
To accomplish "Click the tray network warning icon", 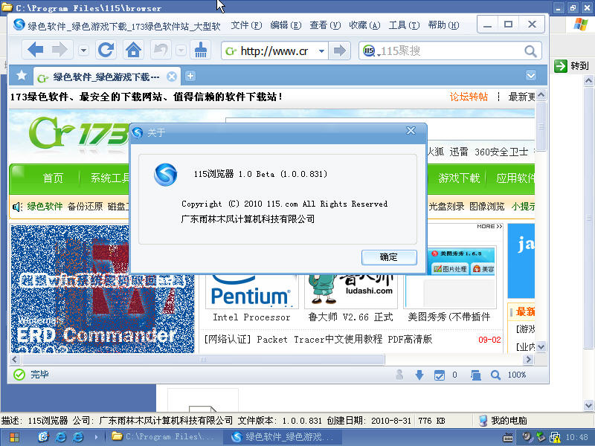I will click(555, 437).
